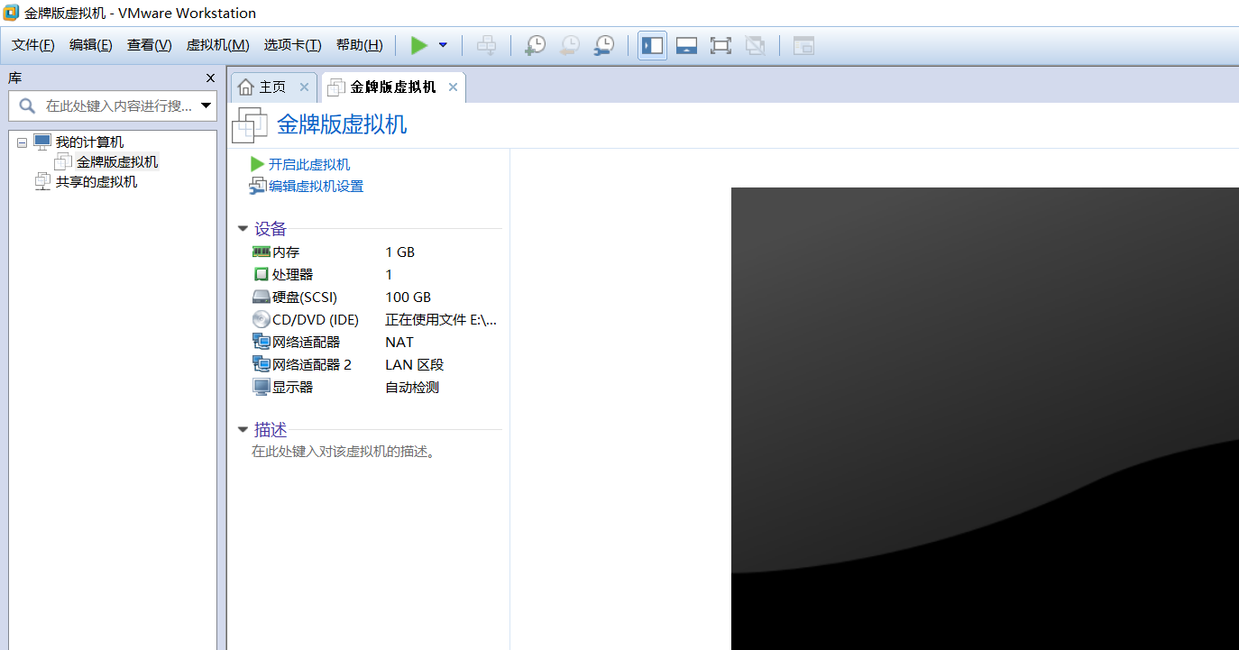Screen dimensions: 1239x650
Task: Click the green power-on play toolbar button
Action: pyautogui.click(x=419, y=45)
